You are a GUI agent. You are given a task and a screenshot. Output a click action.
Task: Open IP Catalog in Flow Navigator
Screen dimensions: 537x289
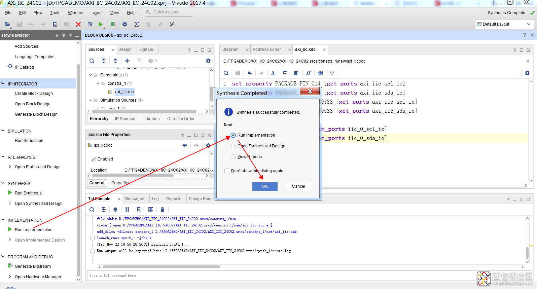(x=24, y=67)
